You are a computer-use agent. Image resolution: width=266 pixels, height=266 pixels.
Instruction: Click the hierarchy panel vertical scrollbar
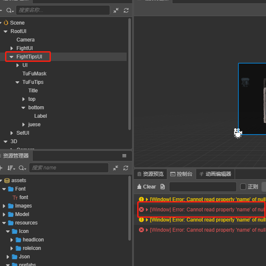[x=130, y=74]
